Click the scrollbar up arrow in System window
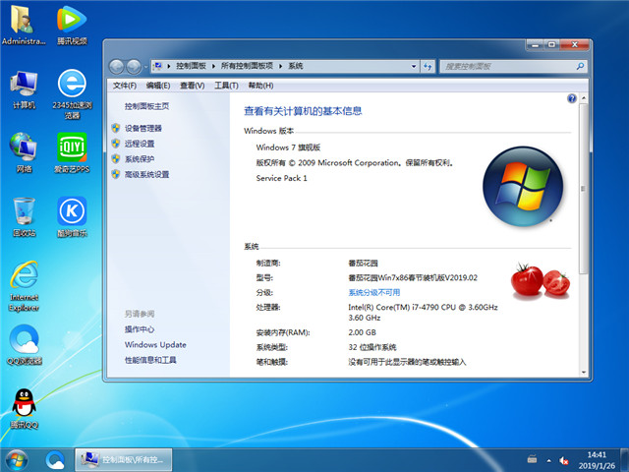The image size is (629, 472). coord(584,98)
